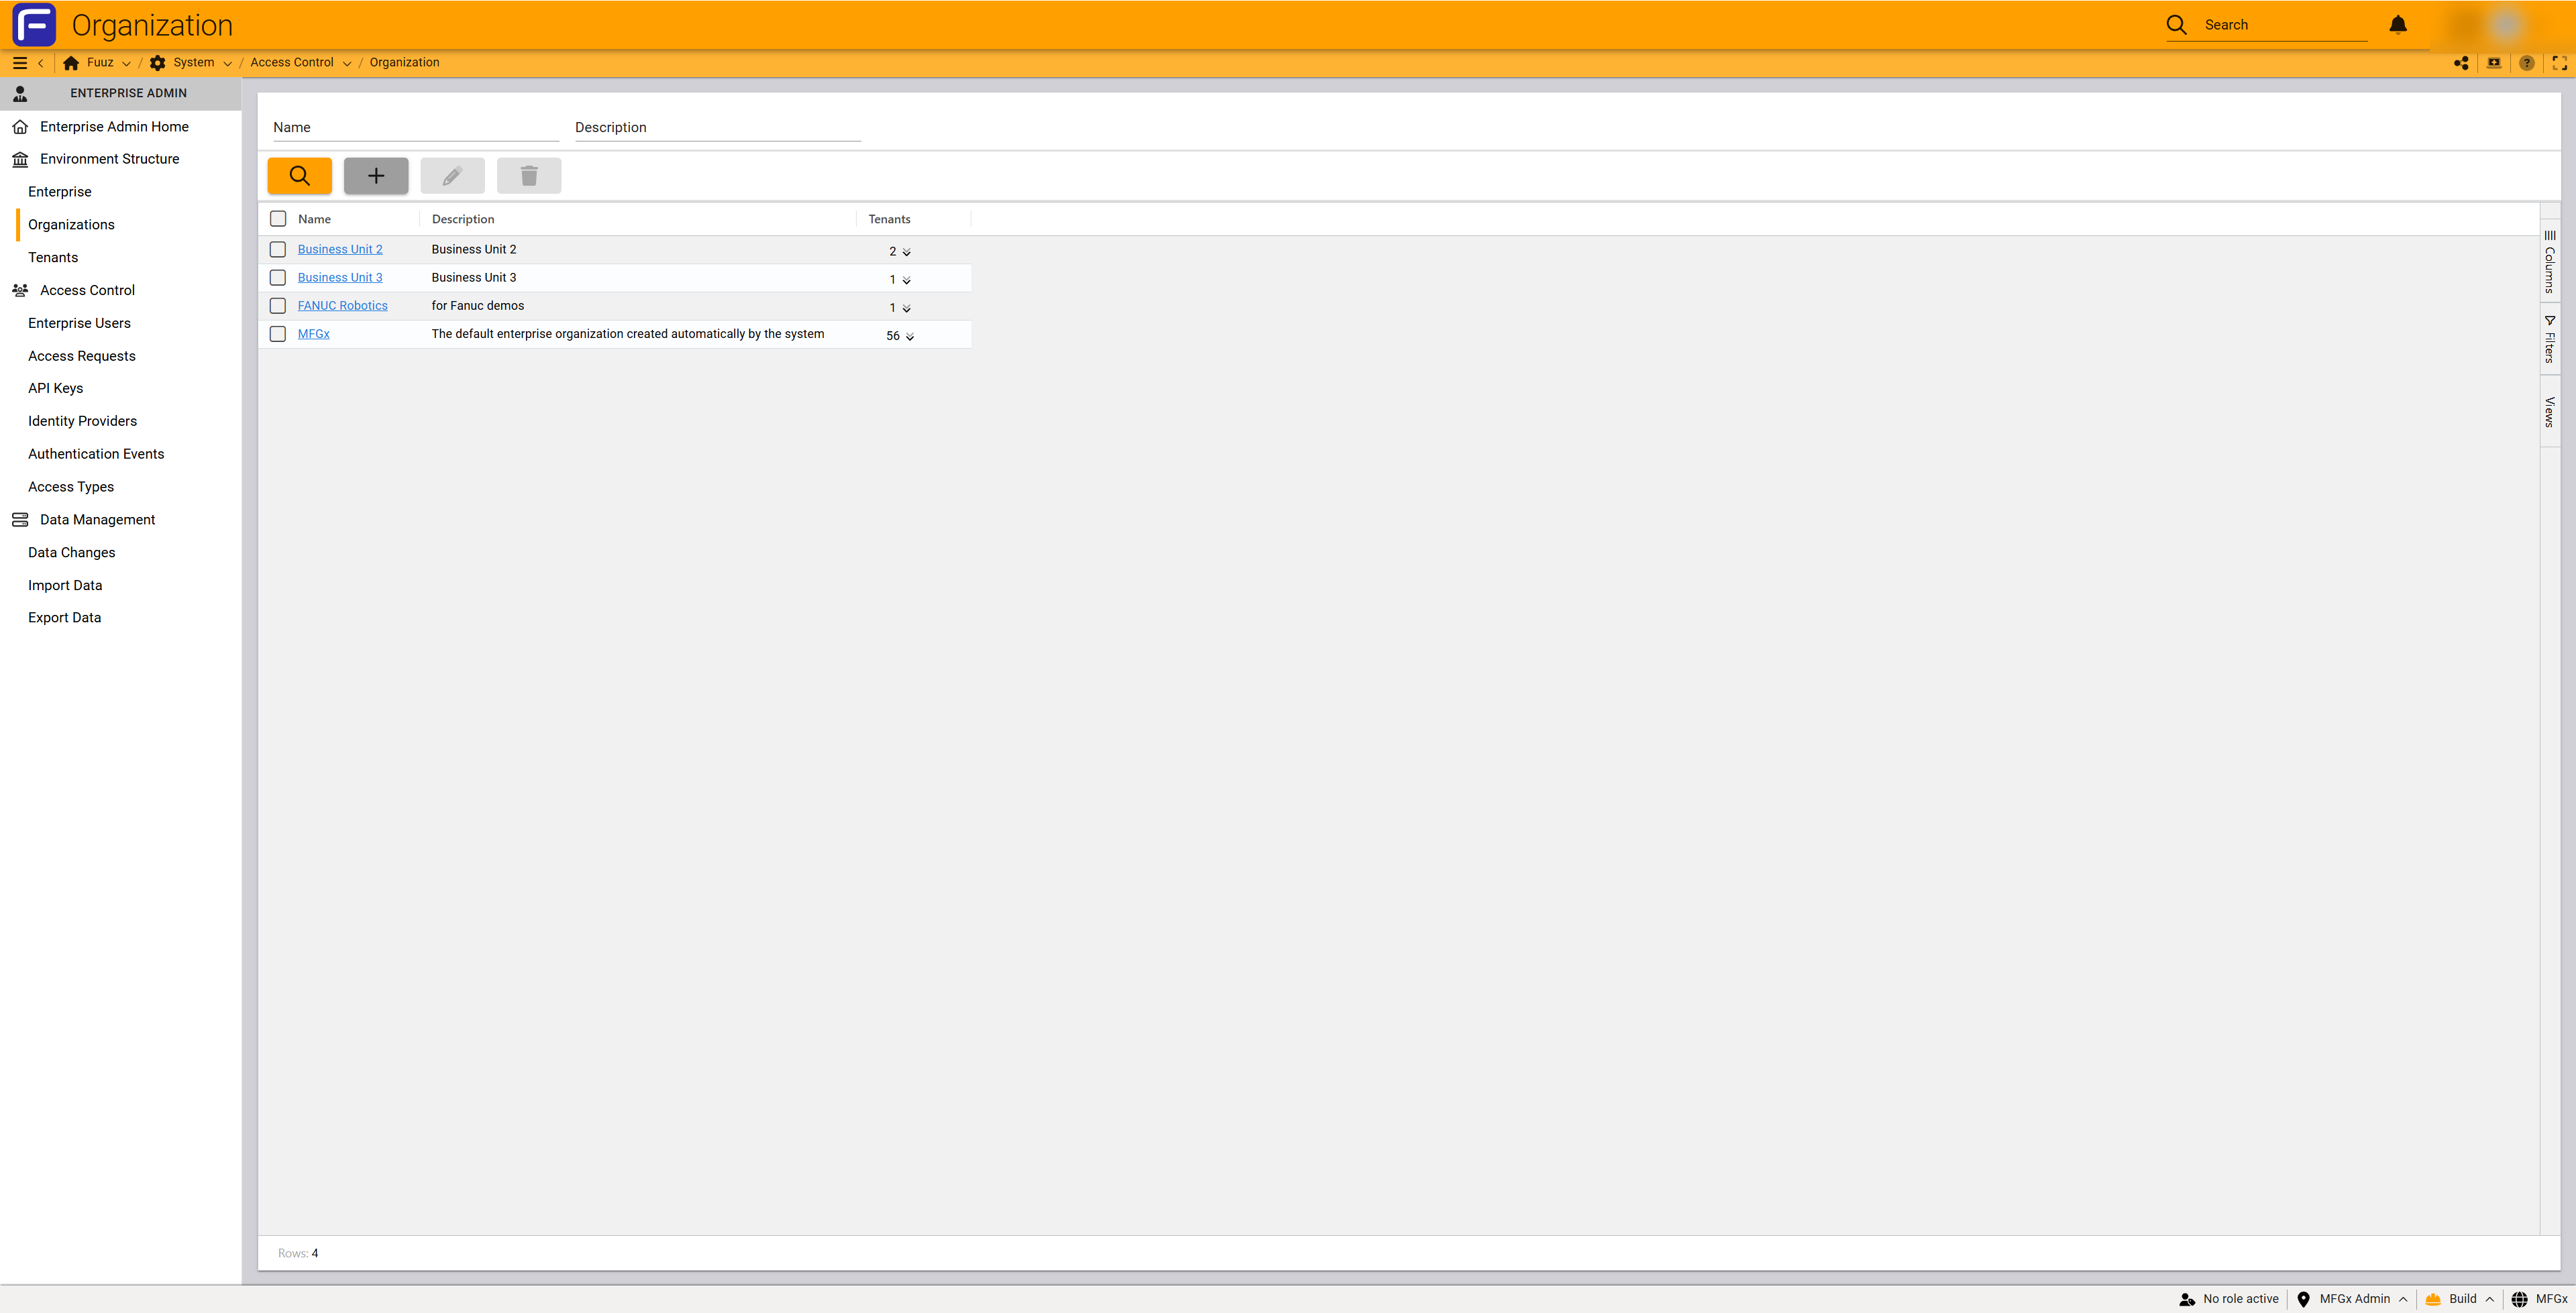The width and height of the screenshot is (2576, 1313).
Task: Click the Fuuz home icon in breadcrumb
Action: point(71,63)
